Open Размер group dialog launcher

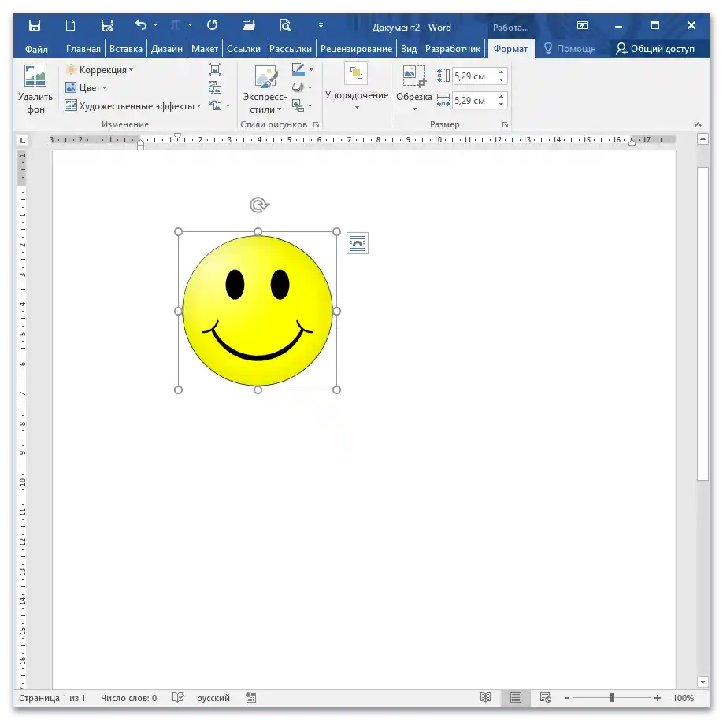[505, 125]
